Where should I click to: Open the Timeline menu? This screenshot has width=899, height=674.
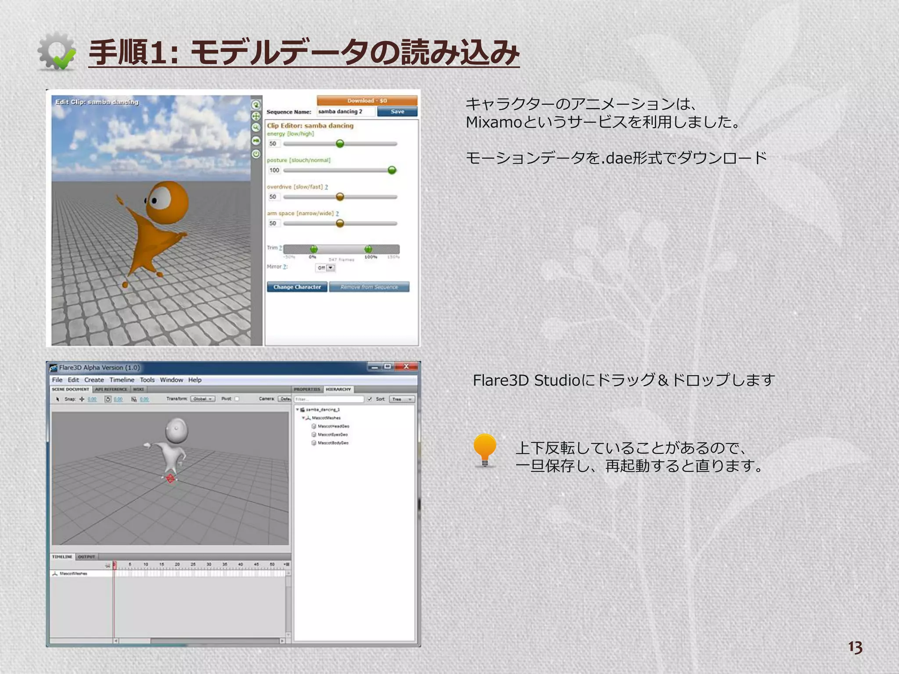tap(122, 380)
